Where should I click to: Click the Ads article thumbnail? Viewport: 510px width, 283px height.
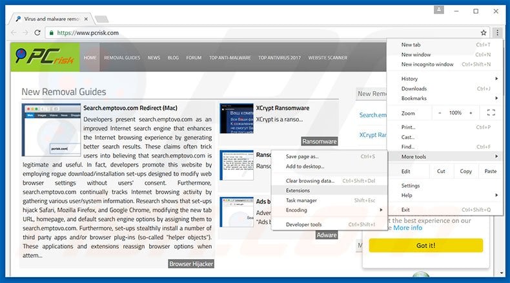(236, 212)
